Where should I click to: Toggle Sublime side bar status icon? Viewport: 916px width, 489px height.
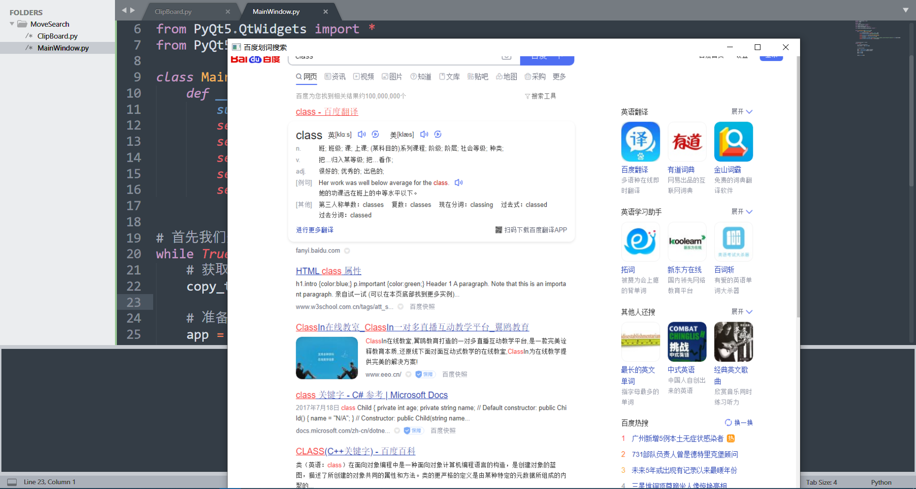click(12, 482)
